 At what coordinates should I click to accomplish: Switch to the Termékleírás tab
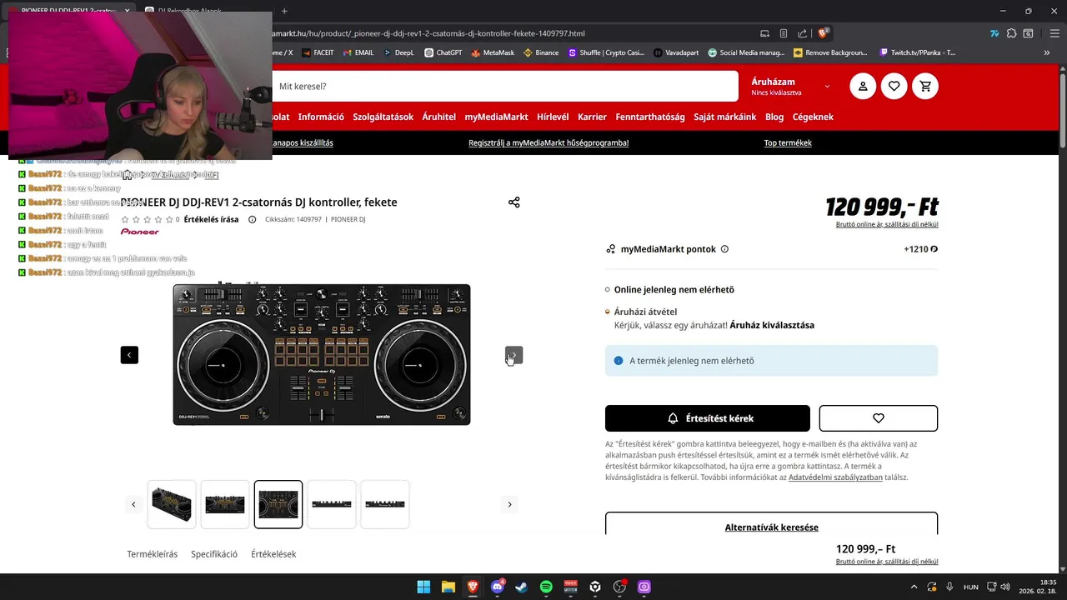tap(152, 554)
